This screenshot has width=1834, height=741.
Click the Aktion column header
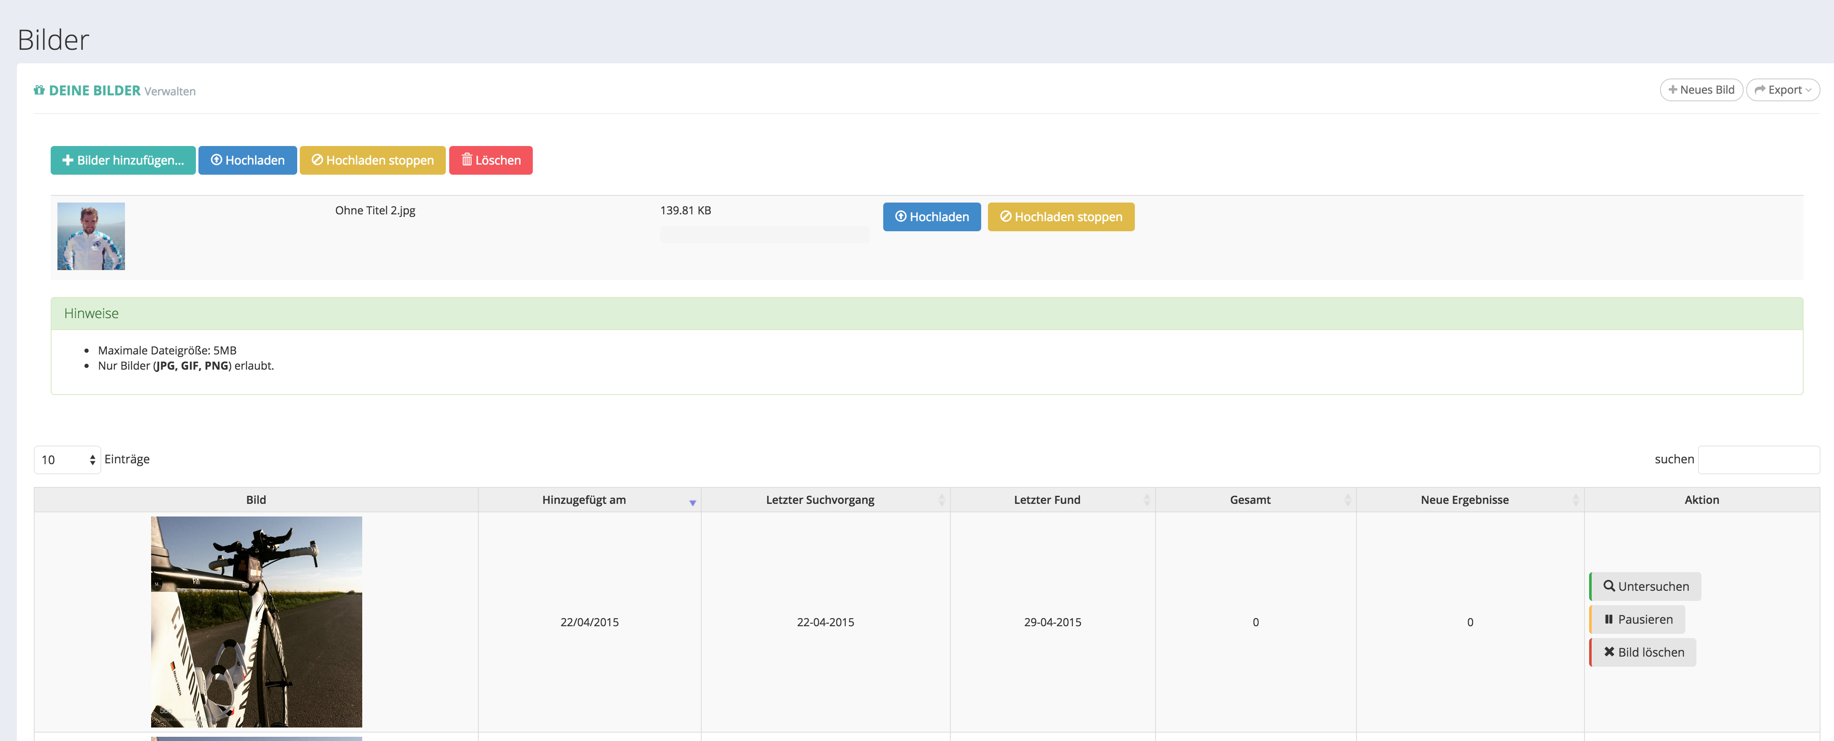[1701, 500]
